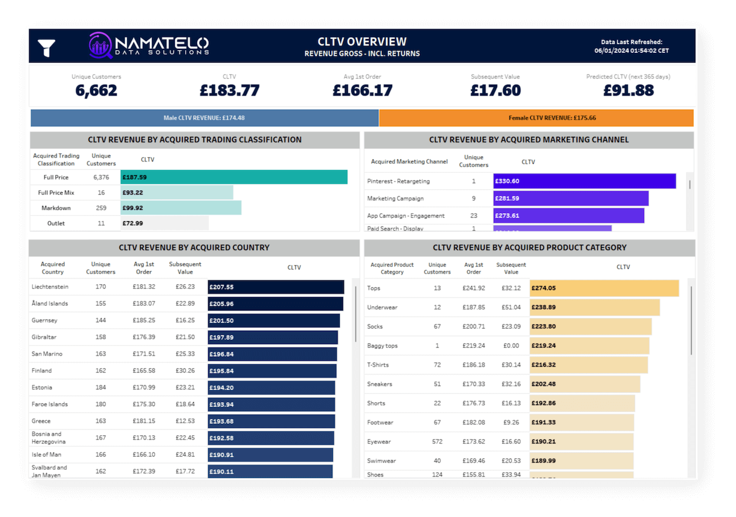Click CLTV Revenue by Acquired Marketing Channel heading
Viewport: 736px width, 517px height.
[529, 140]
